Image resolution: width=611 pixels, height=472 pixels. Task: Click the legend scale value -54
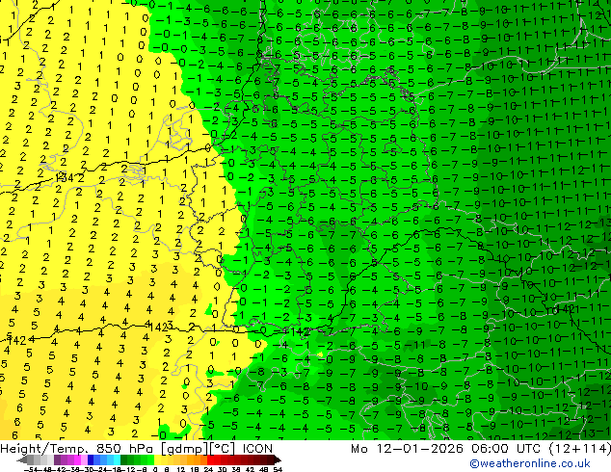(33, 469)
